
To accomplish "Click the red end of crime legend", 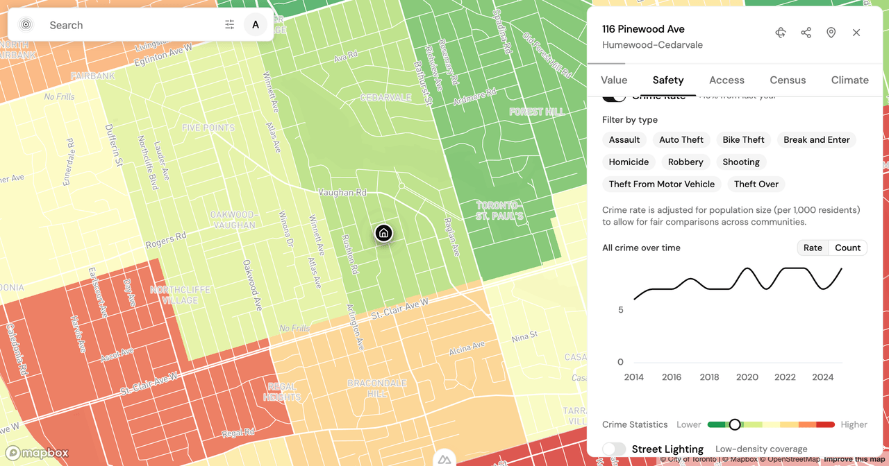I will 826,424.
